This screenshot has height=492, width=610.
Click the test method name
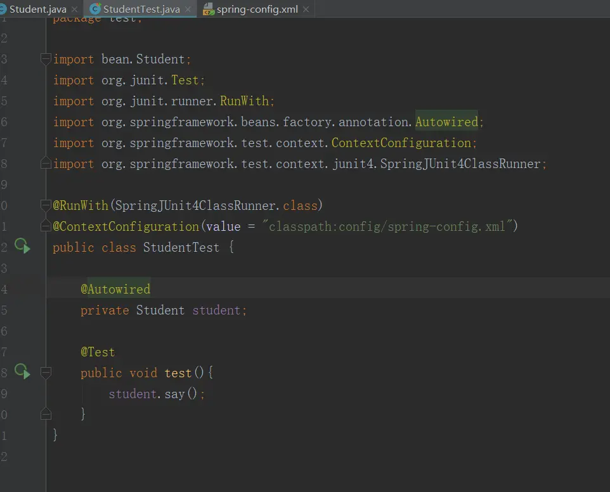(178, 373)
